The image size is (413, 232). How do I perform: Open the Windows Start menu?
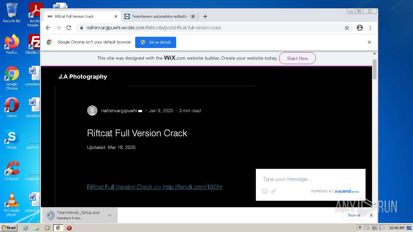[x=9, y=227]
